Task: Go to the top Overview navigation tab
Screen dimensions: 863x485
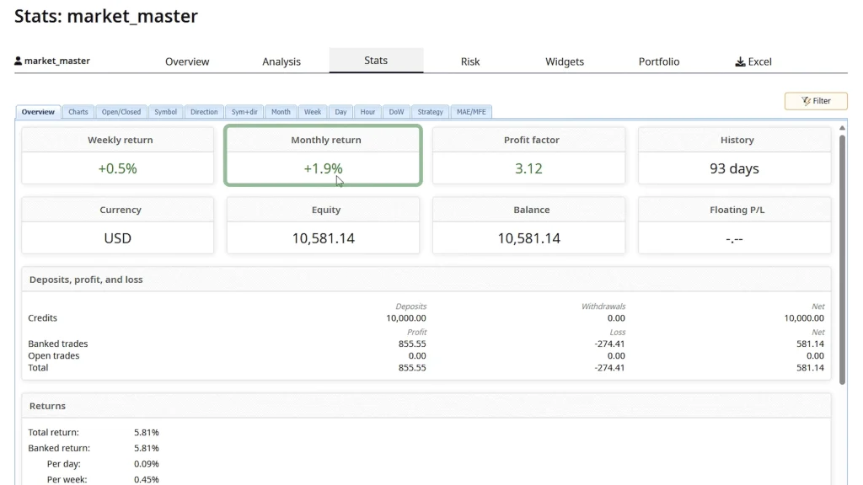Action: point(187,61)
